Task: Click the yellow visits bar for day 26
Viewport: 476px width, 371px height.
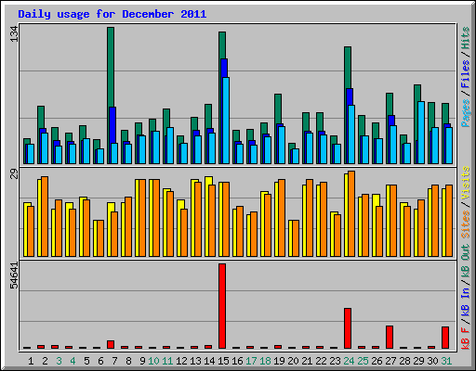Action: click(x=375, y=200)
